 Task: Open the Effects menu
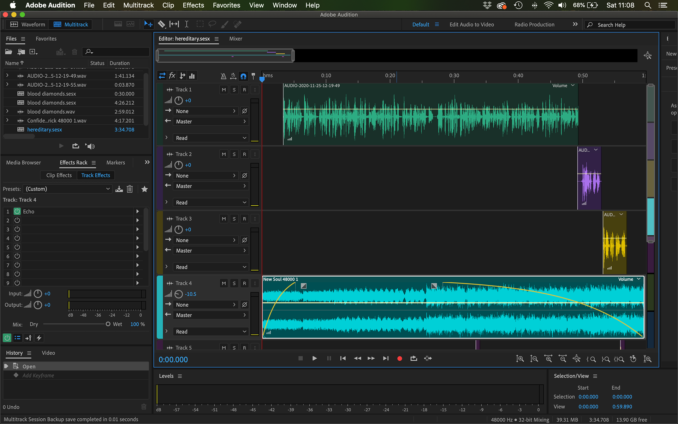click(x=193, y=5)
